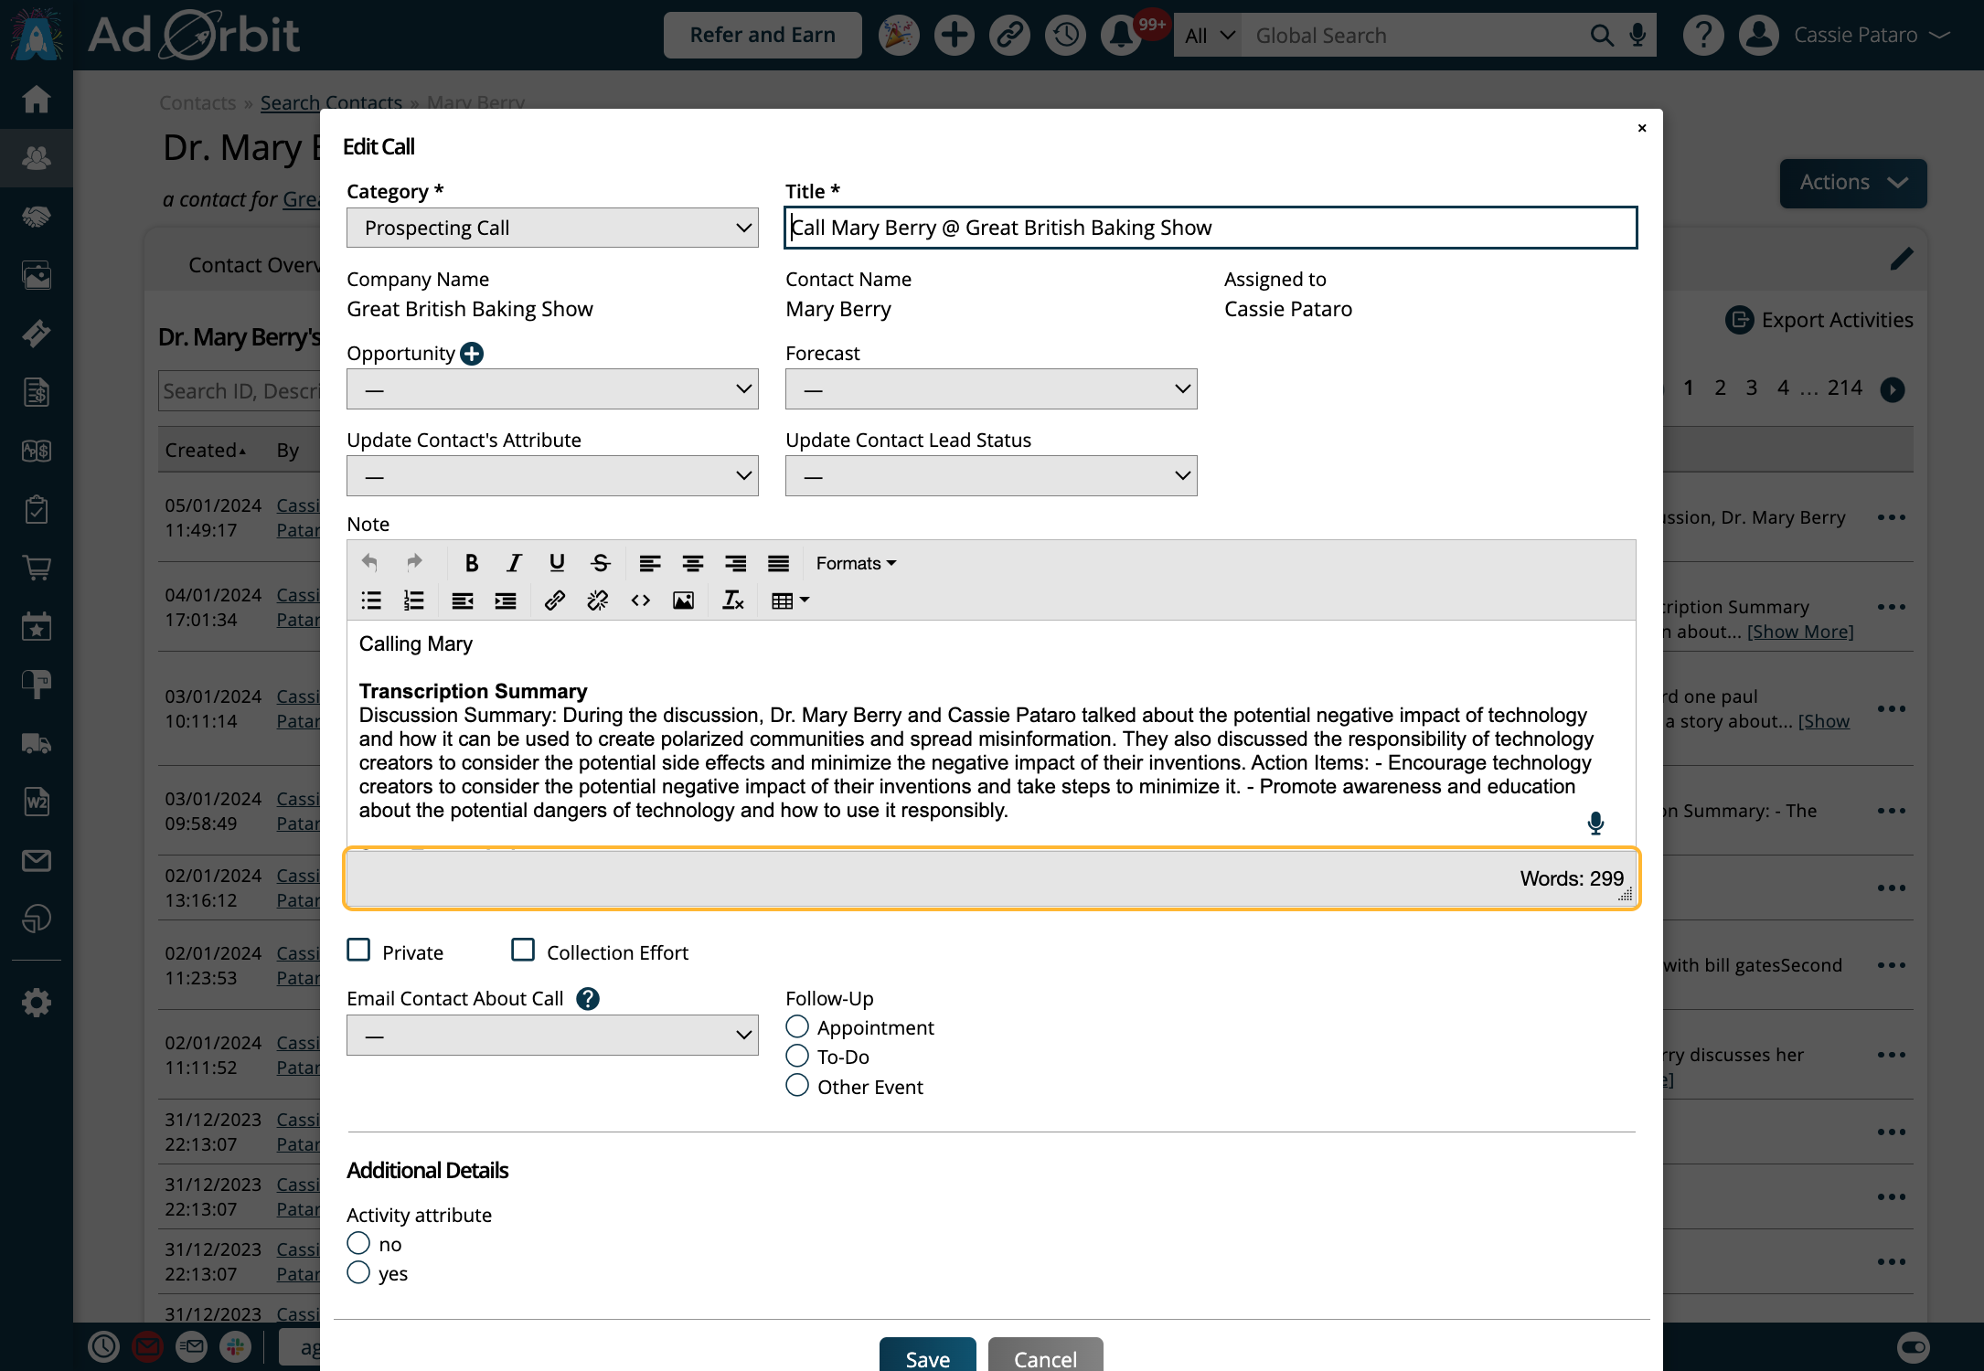Center align the note text
Screen dimensions: 1984x1371
pyautogui.click(x=693, y=563)
